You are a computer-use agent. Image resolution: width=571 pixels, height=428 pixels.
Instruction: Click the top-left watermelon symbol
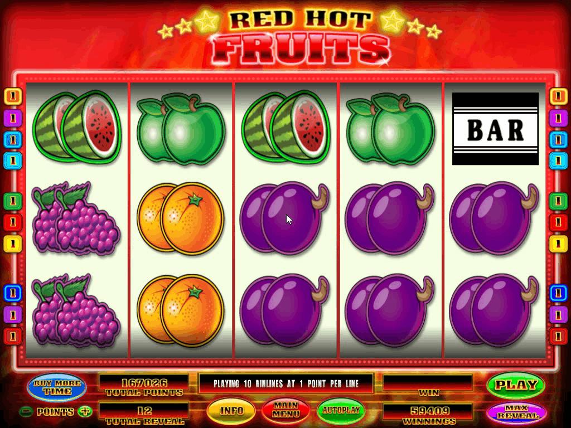click(77, 127)
